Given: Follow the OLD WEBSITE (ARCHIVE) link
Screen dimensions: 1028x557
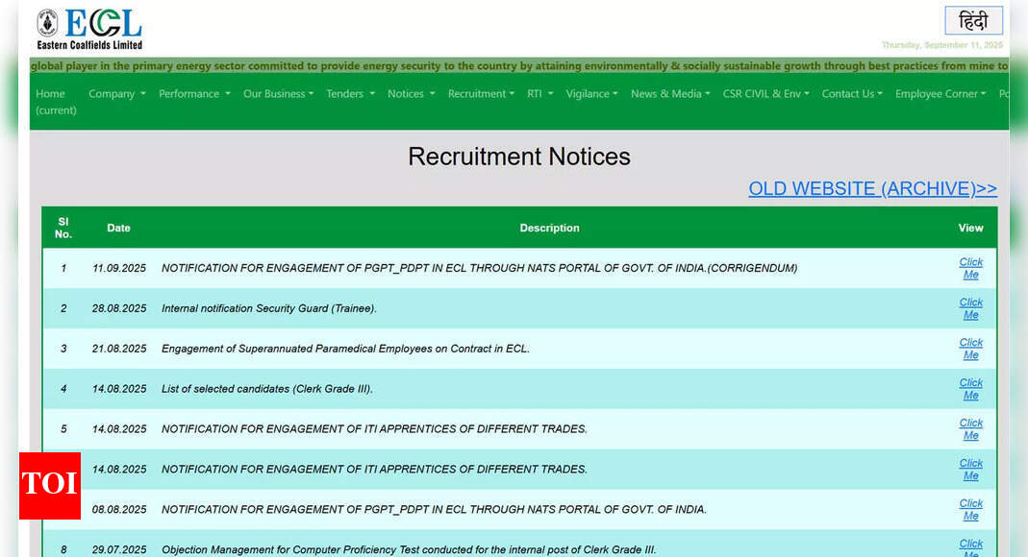Looking at the screenshot, I should pyautogui.click(x=872, y=188).
